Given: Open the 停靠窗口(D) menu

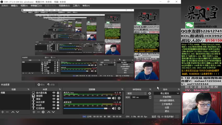Looking at the screenshot, I should point(36,6).
